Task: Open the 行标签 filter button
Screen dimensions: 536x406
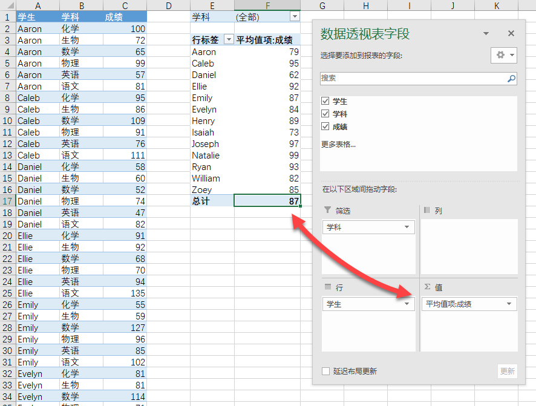Action: pos(229,40)
